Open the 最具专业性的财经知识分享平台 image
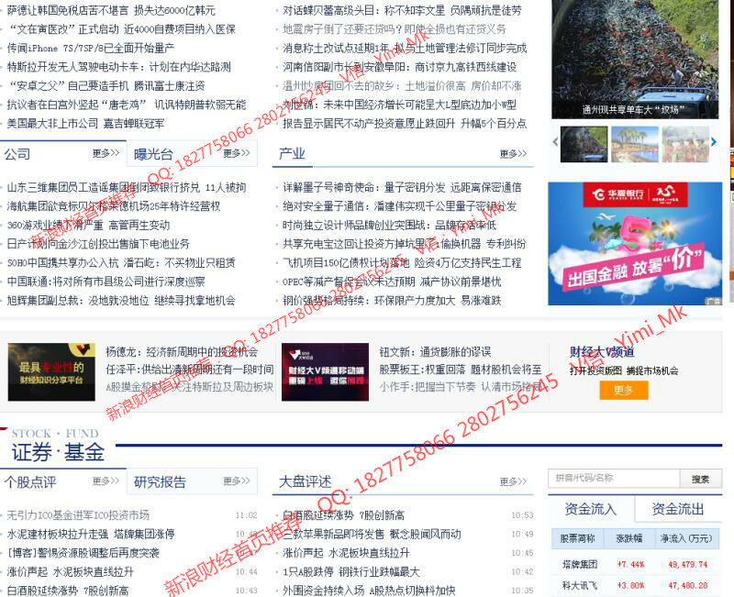Viewport: 734px width, 597px height. (51, 372)
